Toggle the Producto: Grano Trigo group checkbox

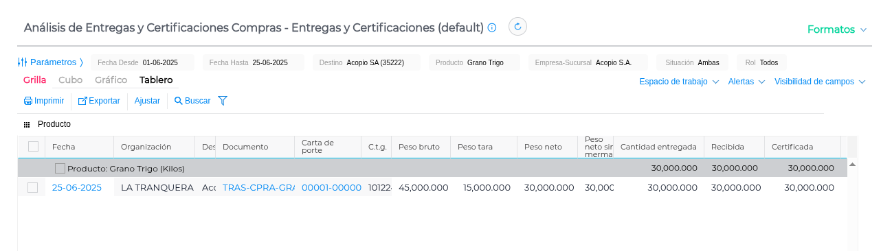(60, 168)
